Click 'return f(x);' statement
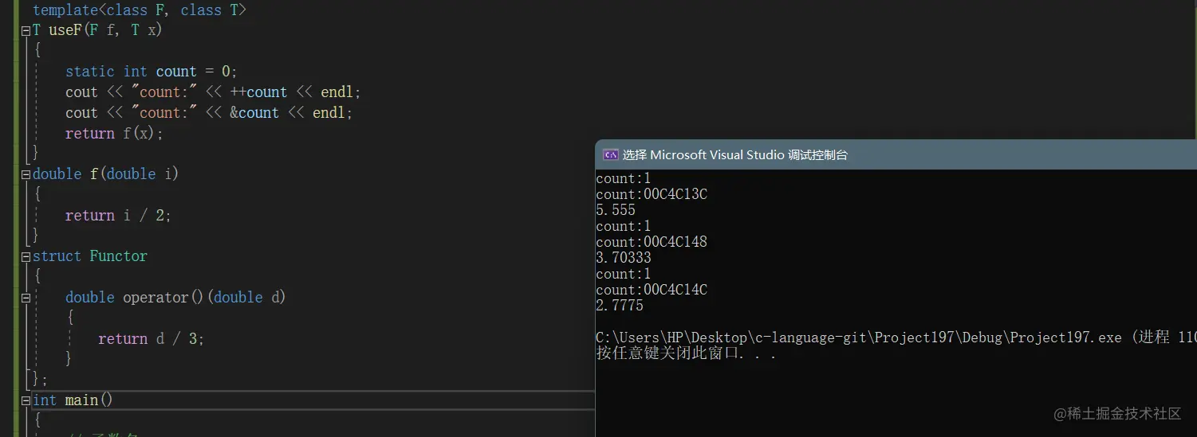 [x=114, y=134]
